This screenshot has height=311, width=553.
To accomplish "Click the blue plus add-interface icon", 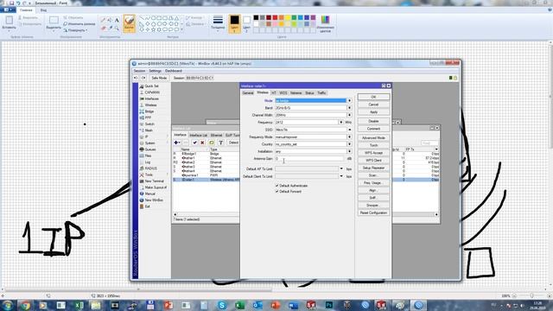I will pyautogui.click(x=176, y=143).
